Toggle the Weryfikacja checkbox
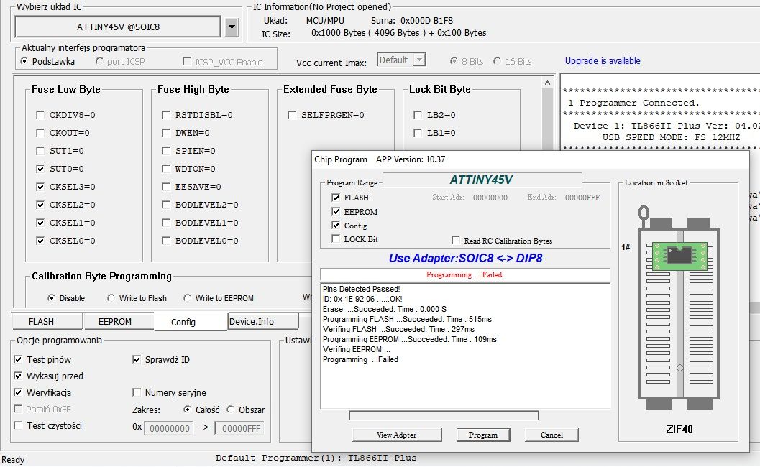 click(18, 392)
